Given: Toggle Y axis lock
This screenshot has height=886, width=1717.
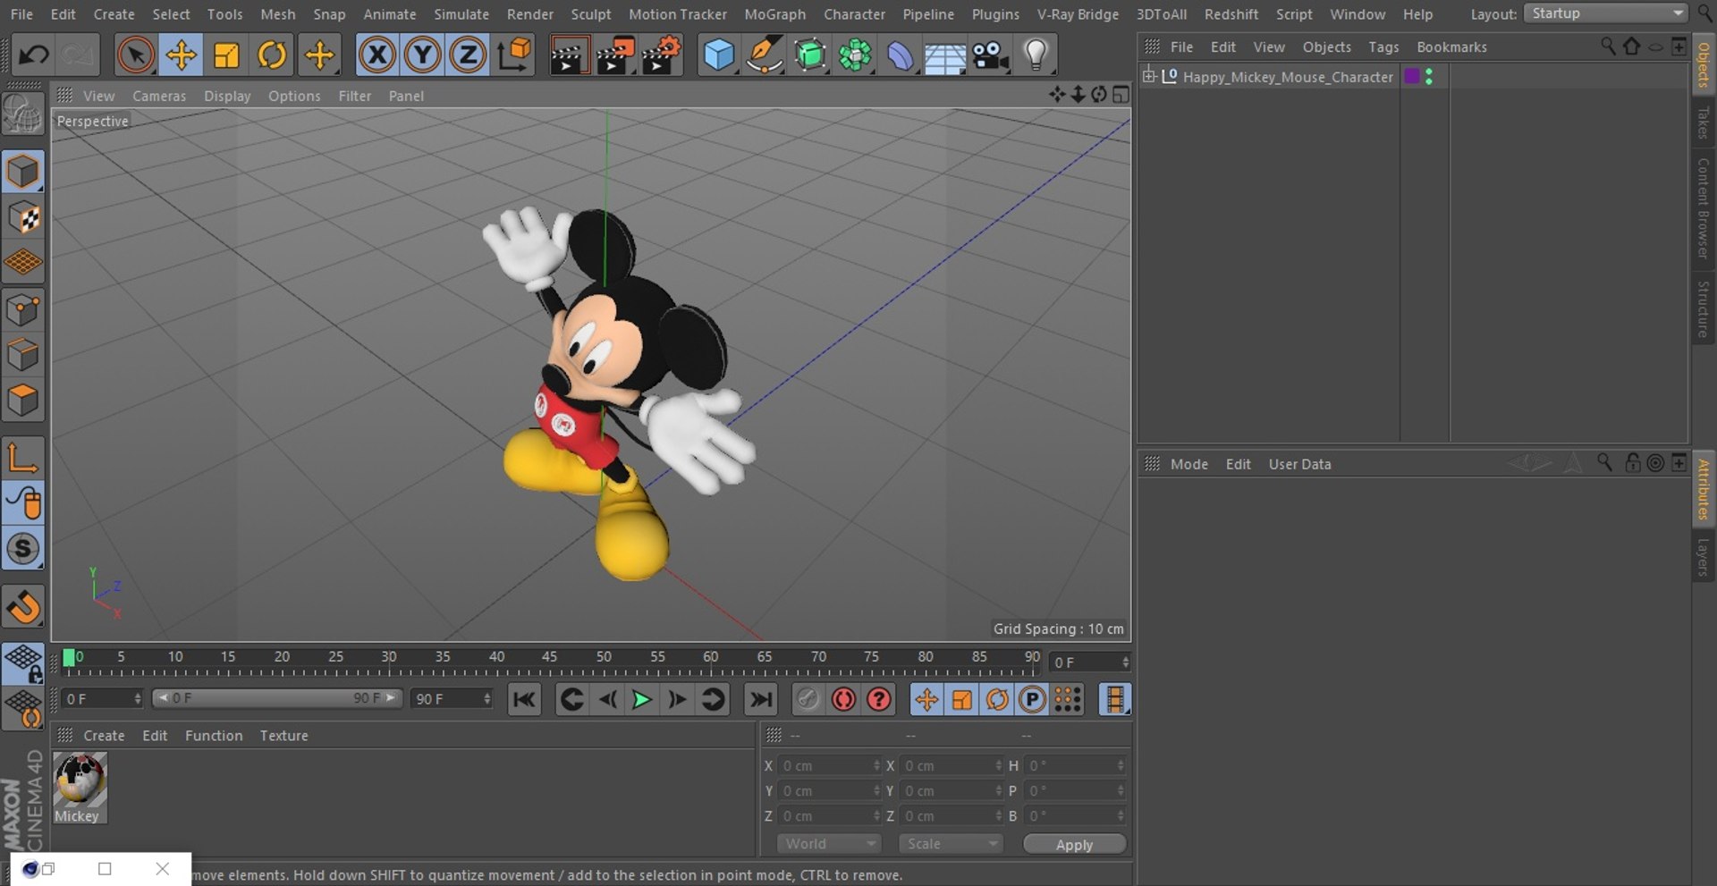Looking at the screenshot, I should click(422, 55).
